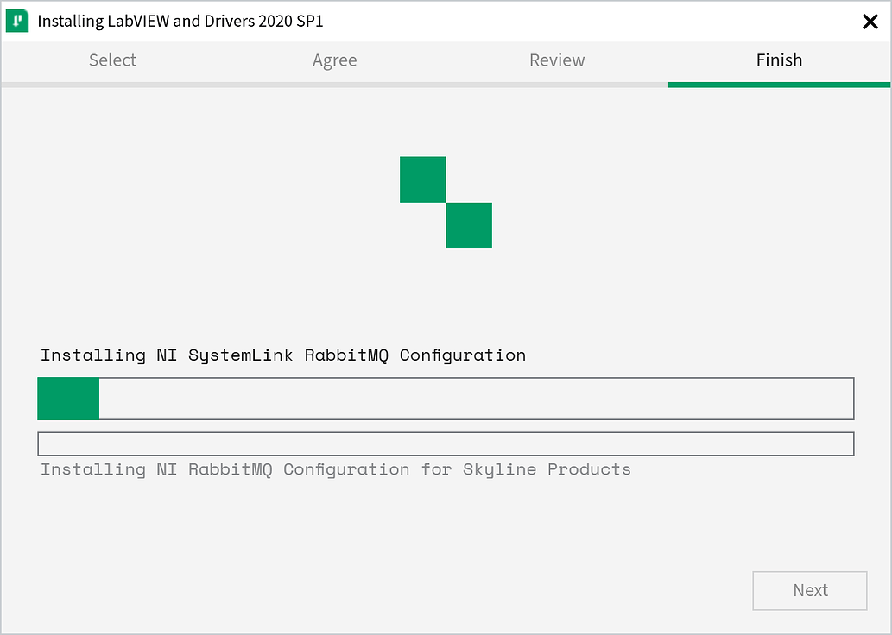892x635 pixels.
Task: Switch to the Select tab
Action: (112, 60)
